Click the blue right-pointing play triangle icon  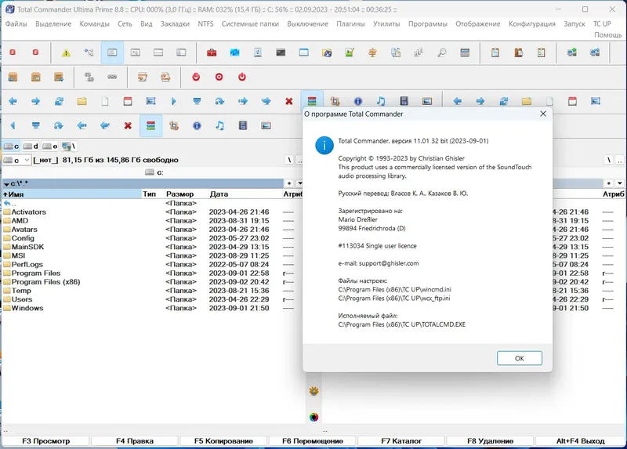[x=173, y=102]
